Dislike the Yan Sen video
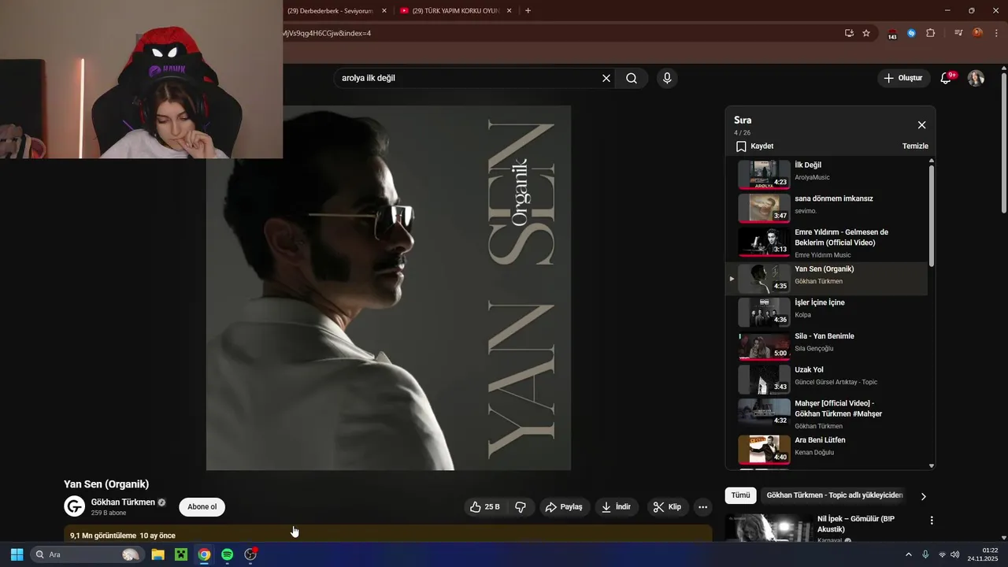The width and height of the screenshot is (1008, 567). [521, 507]
